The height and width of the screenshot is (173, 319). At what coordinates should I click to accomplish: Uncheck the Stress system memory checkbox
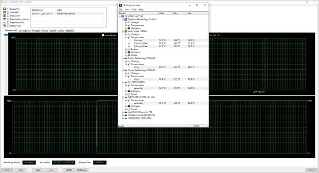[x=8, y=19]
